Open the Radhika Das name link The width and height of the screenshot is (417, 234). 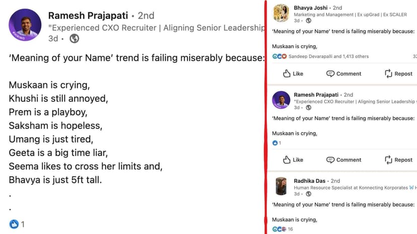[310, 181]
